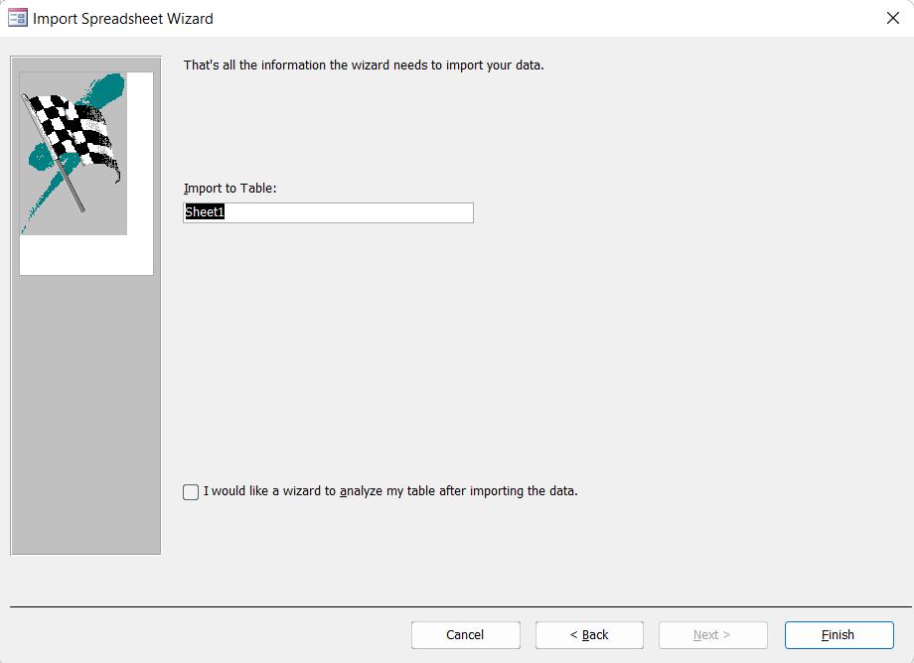
Task: Click the grayed-out Next button
Action: tap(712, 634)
